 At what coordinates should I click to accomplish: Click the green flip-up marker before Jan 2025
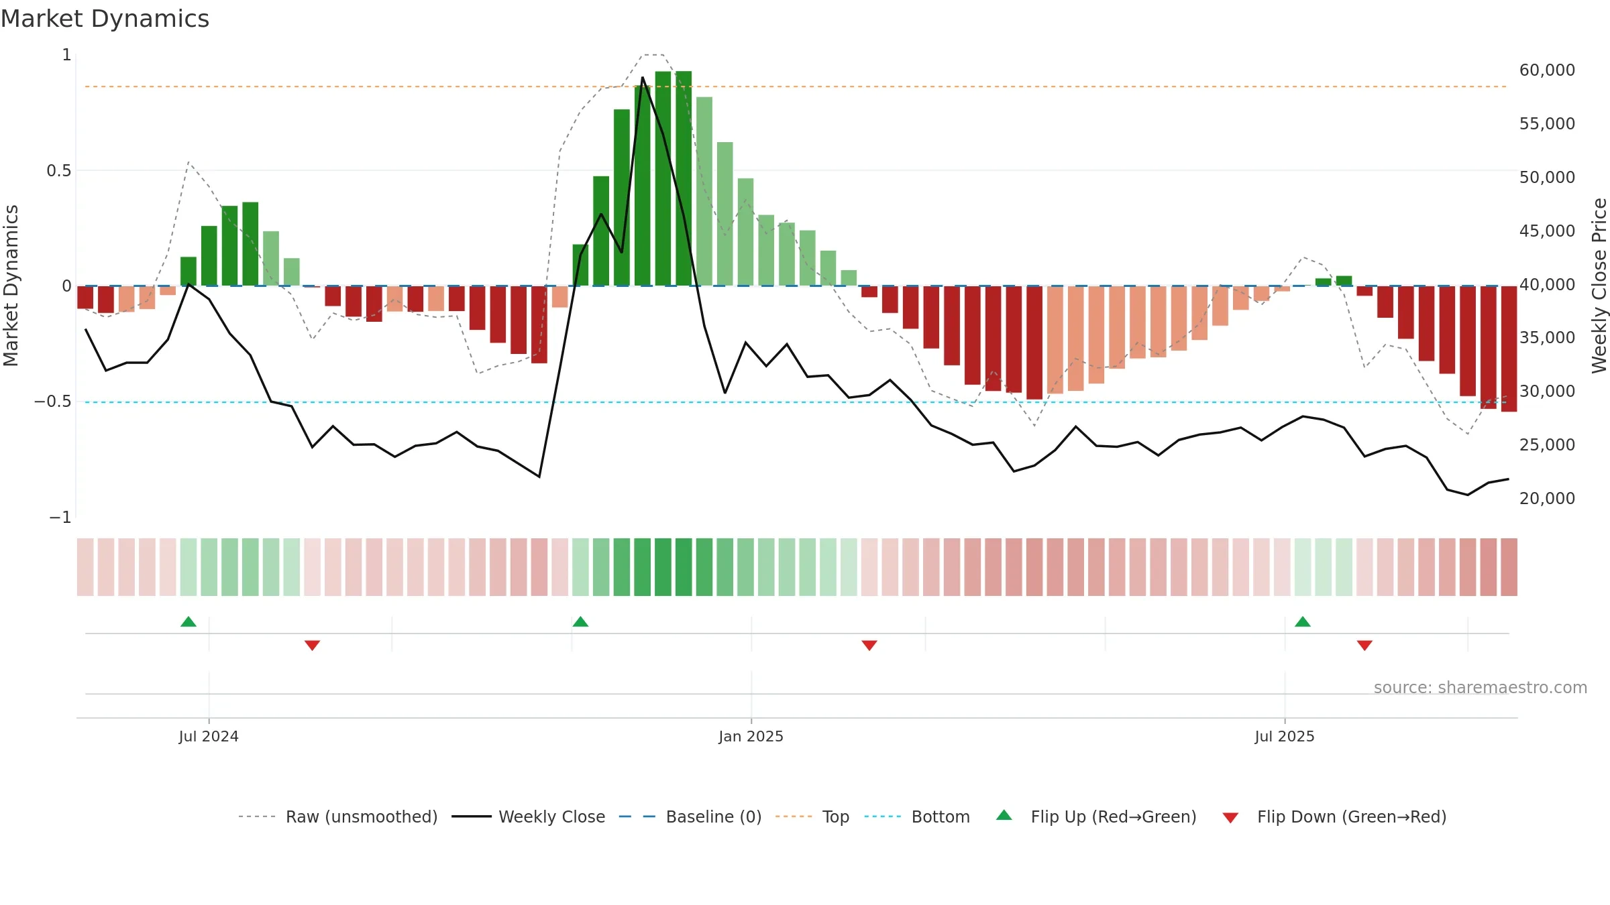pyautogui.click(x=581, y=621)
